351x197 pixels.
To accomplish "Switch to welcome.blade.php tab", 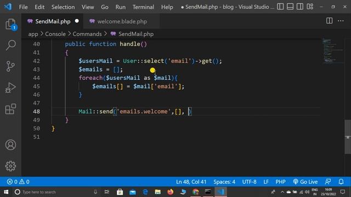I will point(122,21).
